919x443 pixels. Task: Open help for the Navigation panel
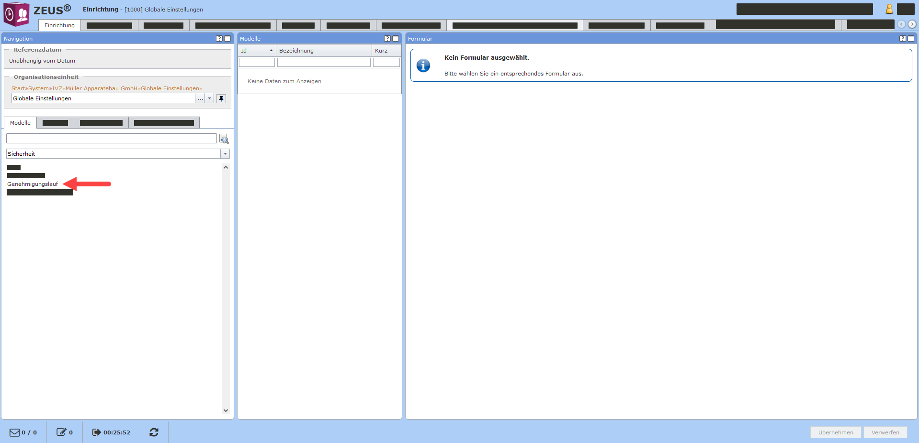pyautogui.click(x=219, y=39)
